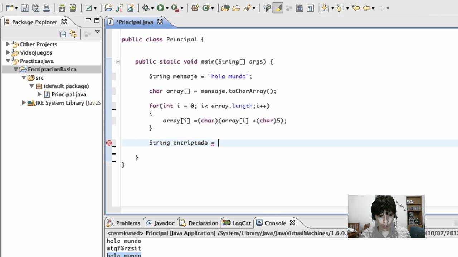Screen dimensions: 458x257
Task: Expand the JRE System Library node
Action: point(23,103)
